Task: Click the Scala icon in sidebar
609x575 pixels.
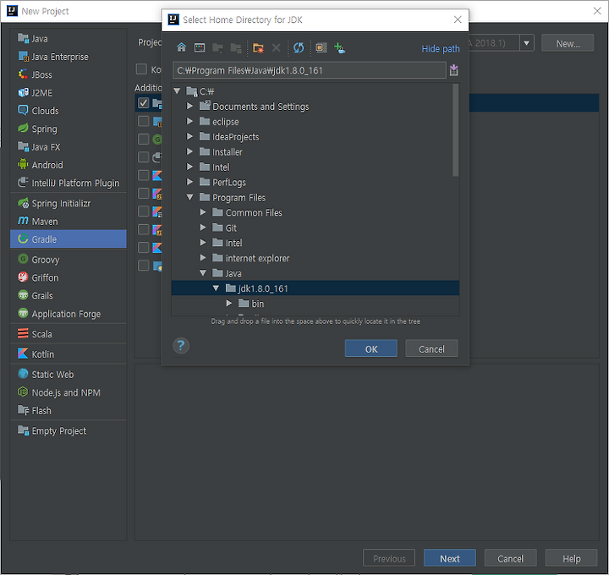Action: tap(23, 333)
